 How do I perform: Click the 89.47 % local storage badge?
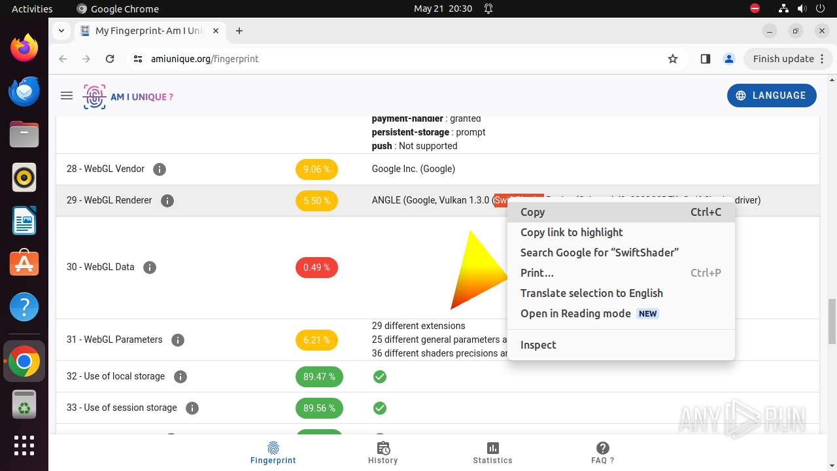[x=319, y=377]
